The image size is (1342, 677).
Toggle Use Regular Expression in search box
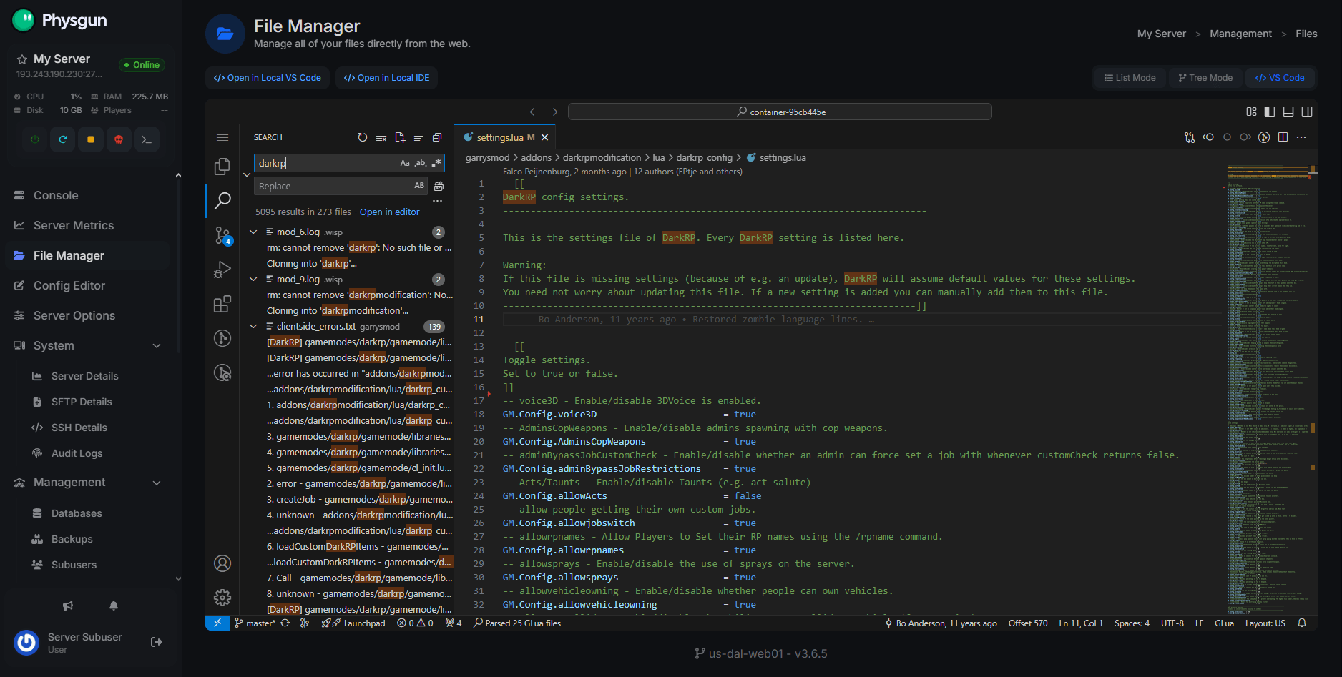tap(436, 163)
